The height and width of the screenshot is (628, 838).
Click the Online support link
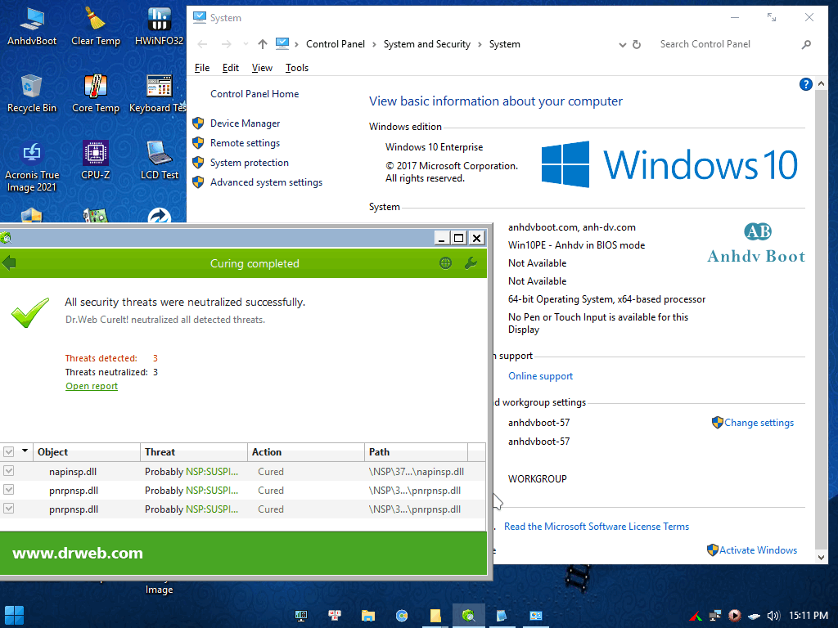click(540, 376)
